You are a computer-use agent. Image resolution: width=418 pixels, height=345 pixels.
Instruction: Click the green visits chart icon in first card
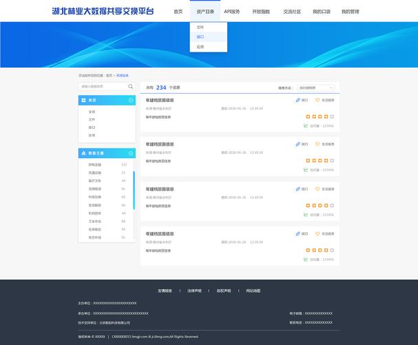point(306,126)
